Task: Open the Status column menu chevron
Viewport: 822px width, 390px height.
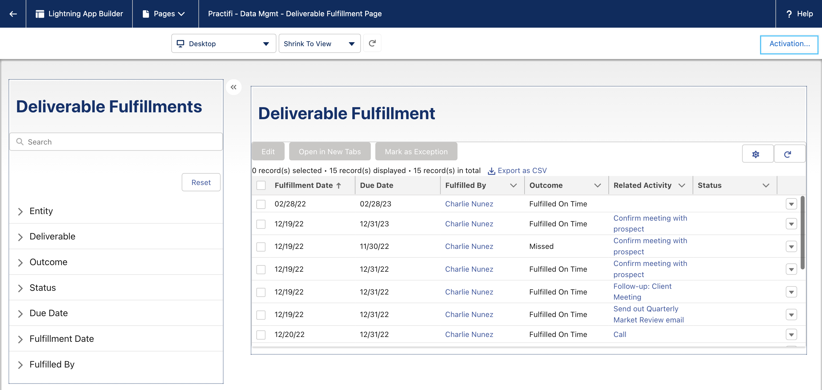Action: [766, 185]
